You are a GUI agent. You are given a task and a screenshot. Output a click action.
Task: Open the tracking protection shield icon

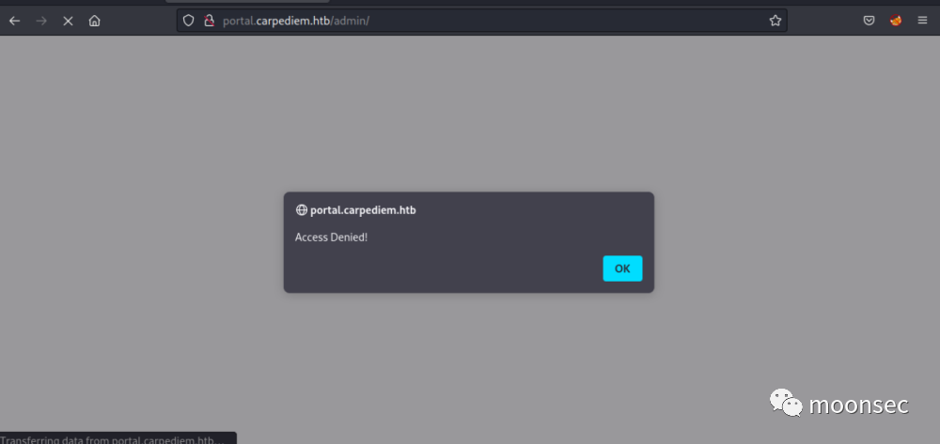[x=188, y=21]
